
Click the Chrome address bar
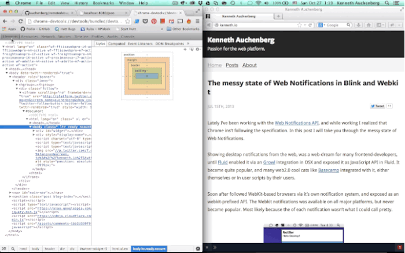[78, 21]
